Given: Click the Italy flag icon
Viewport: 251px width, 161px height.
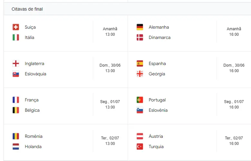Looking at the screenshot, I should click(16, 37).
